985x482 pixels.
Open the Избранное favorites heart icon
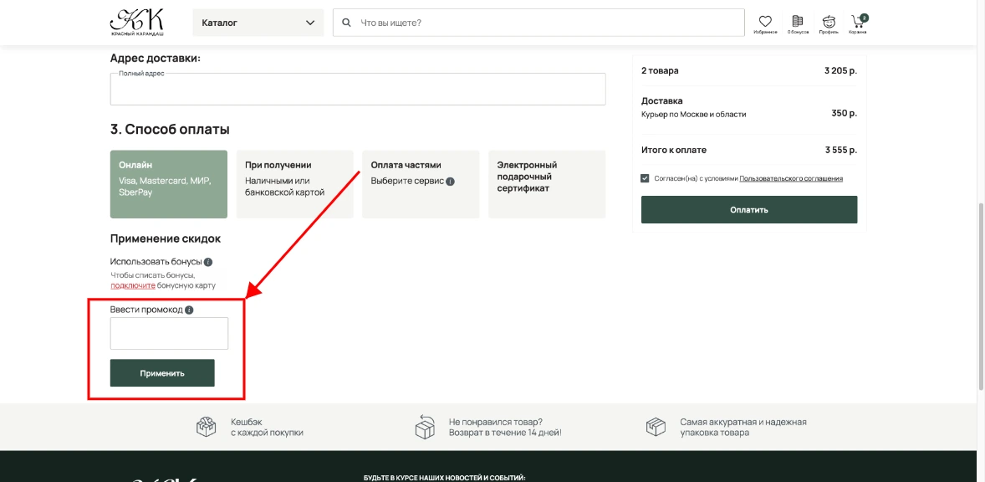(x=766, y=18)
